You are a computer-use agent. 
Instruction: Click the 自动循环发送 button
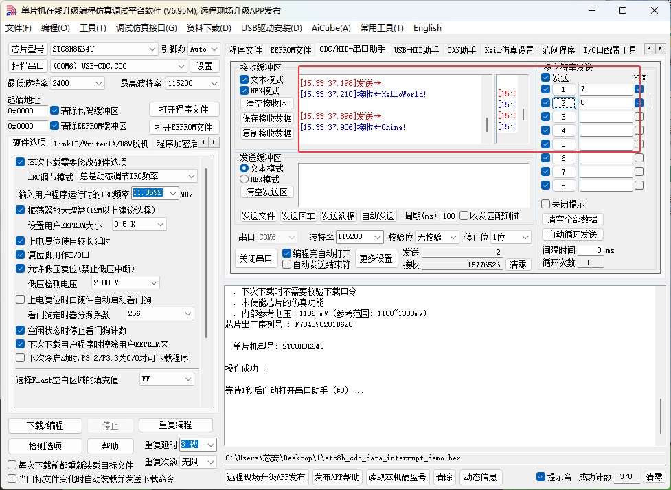573,235
